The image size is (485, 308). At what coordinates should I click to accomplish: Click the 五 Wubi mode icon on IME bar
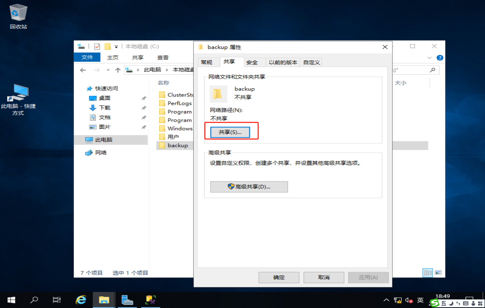[444, 303]
